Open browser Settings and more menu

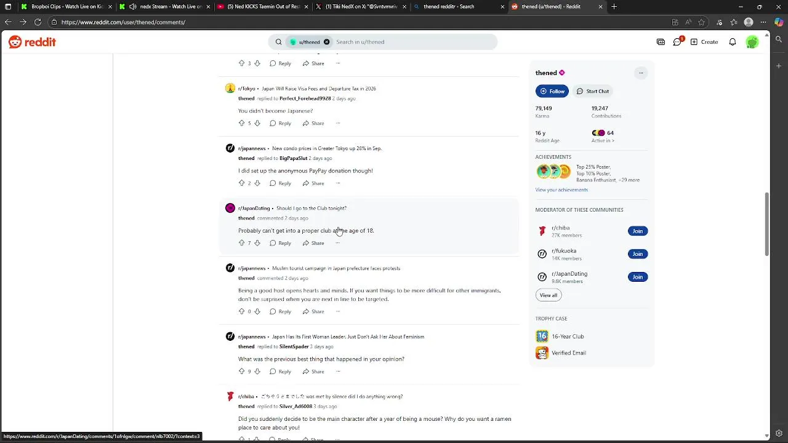pyautogui.click(x=763, y=22)
